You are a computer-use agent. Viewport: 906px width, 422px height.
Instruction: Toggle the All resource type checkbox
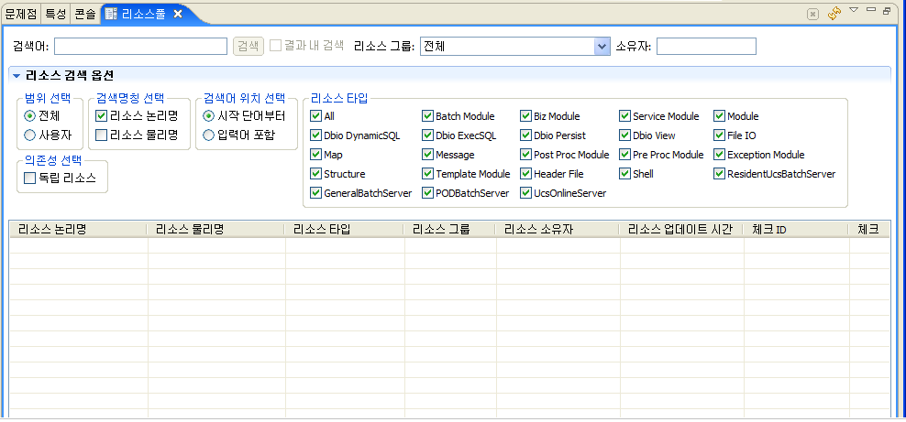[315, 116]
